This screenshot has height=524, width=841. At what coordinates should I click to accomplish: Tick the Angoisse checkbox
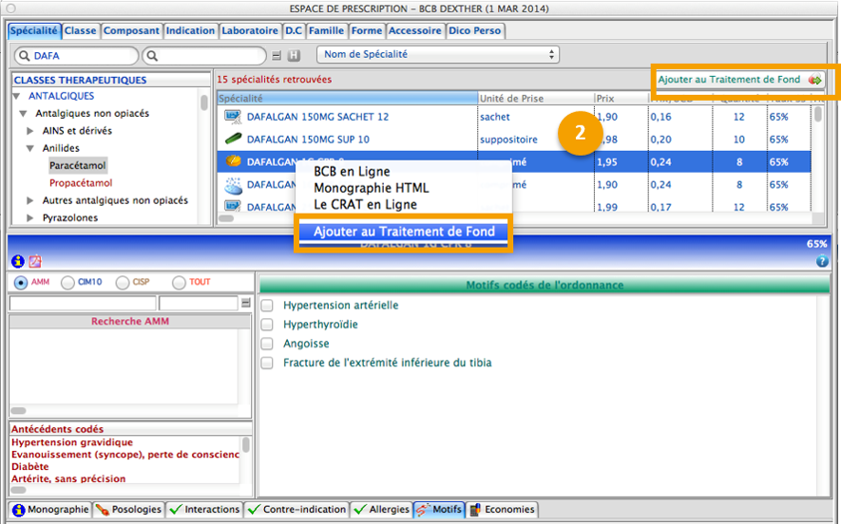point(267,344)
